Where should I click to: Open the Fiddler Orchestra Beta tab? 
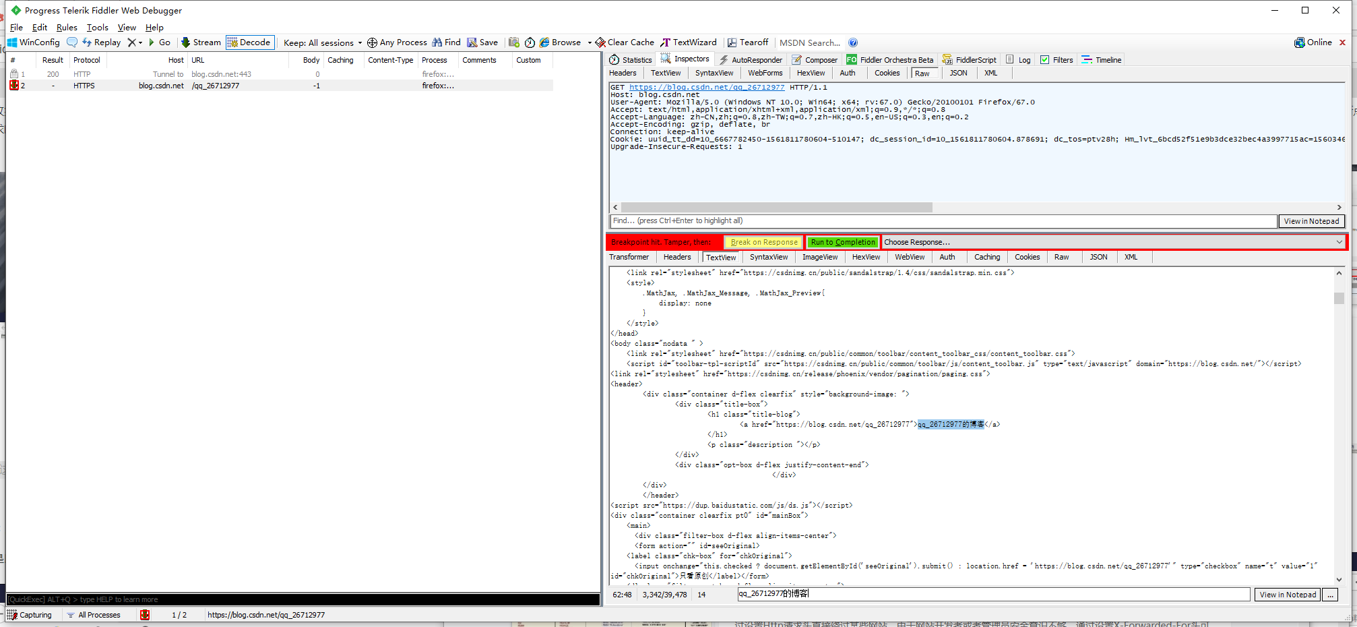(x=890, y=60)
